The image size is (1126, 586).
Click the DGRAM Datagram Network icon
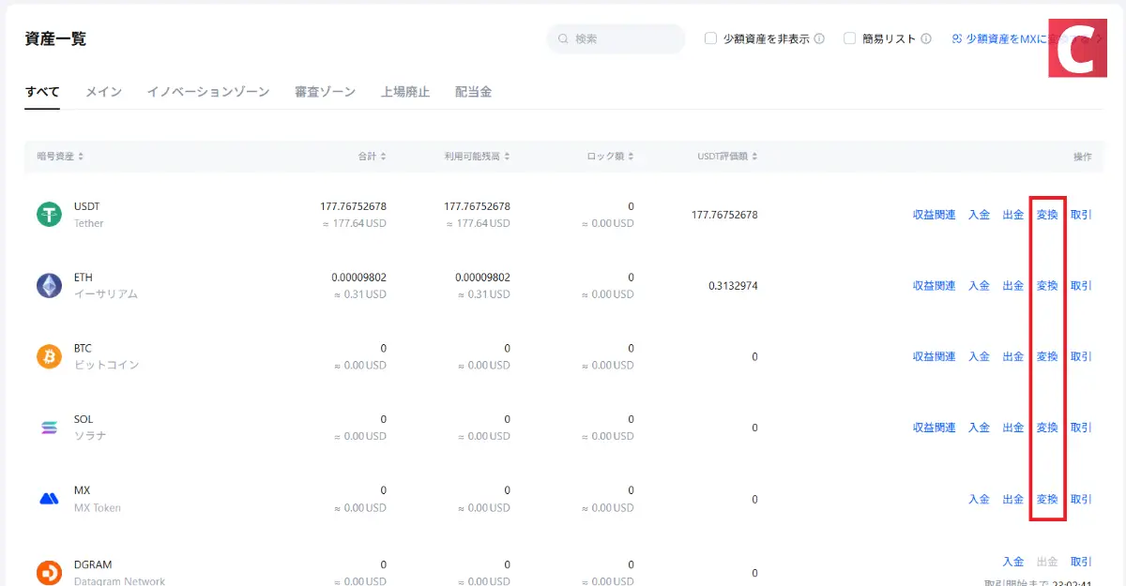tap(49, 571)
